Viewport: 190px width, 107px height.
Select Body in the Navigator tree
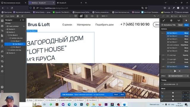tap(8, 23)
